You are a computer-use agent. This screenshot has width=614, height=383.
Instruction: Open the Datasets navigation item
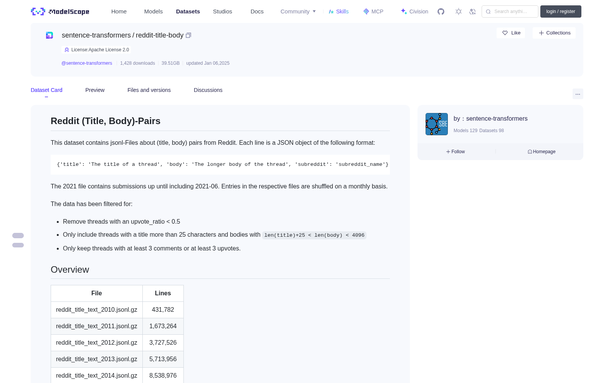point(188,11)
